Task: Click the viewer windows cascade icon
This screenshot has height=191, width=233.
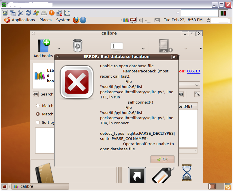Action: click(13, 13)
